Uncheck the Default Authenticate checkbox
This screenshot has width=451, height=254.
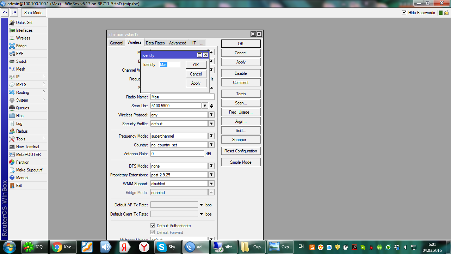[153, 226]
